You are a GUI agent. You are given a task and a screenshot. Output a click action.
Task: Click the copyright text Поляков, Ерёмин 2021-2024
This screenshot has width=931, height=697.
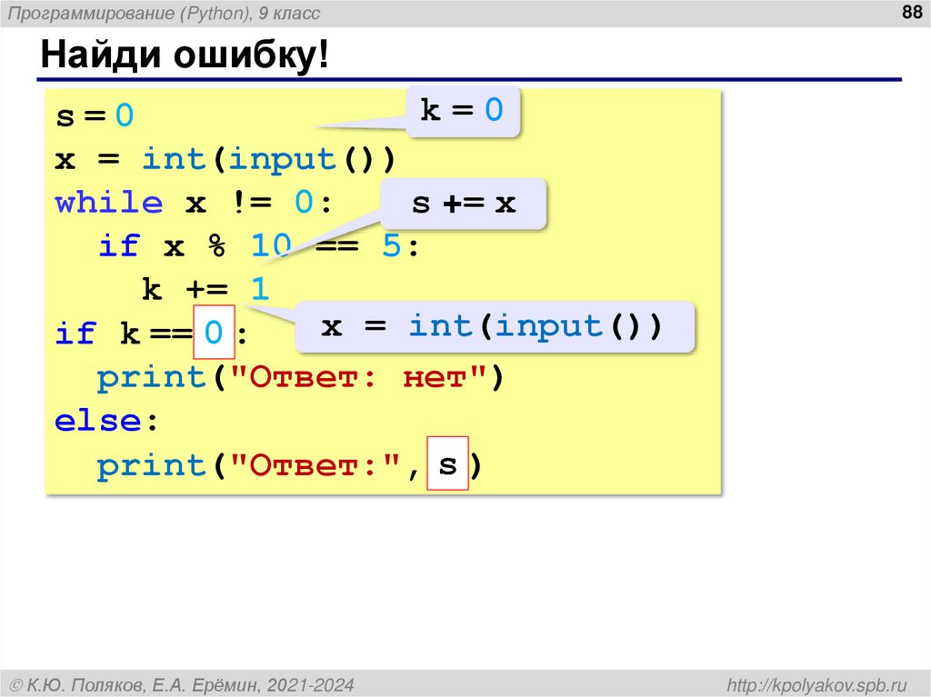click(x=182, y=685)
